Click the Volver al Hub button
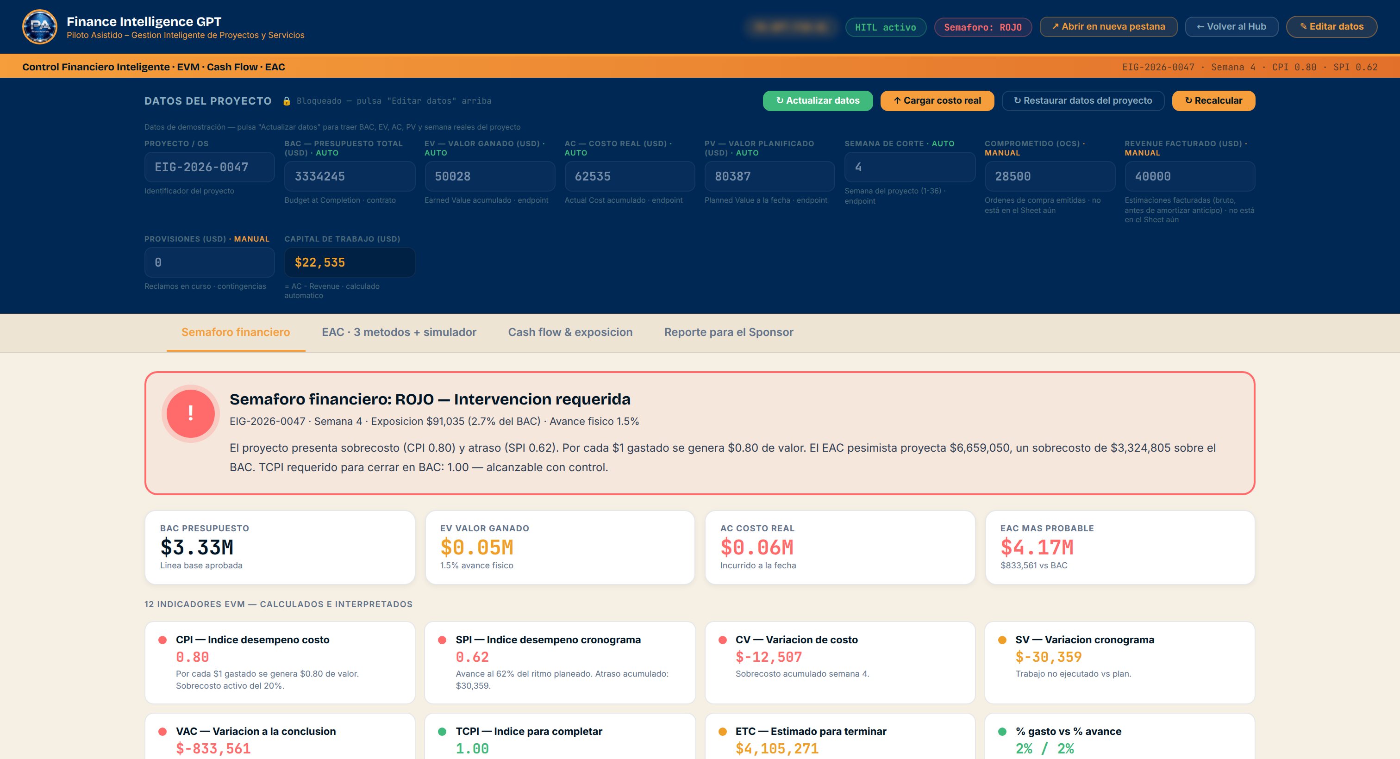1400x759 pixels. click(1231, 27)
